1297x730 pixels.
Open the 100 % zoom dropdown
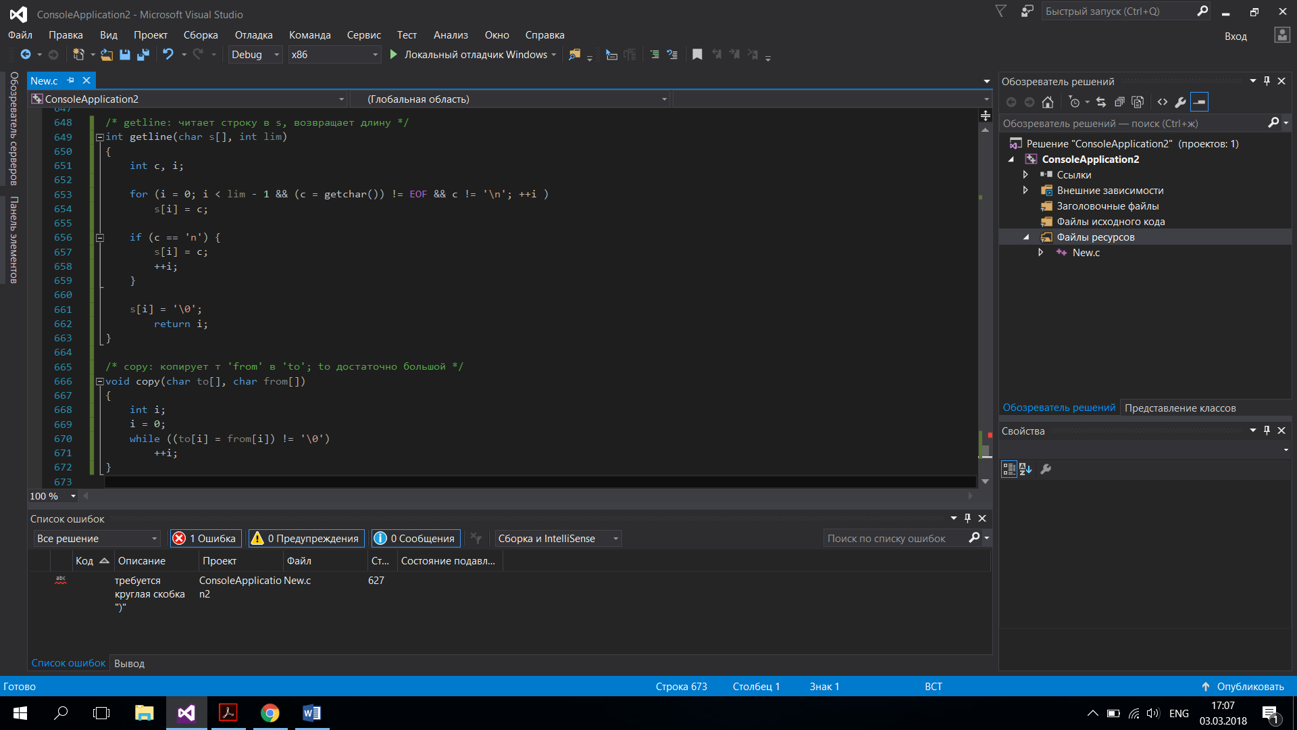(53, 496)
